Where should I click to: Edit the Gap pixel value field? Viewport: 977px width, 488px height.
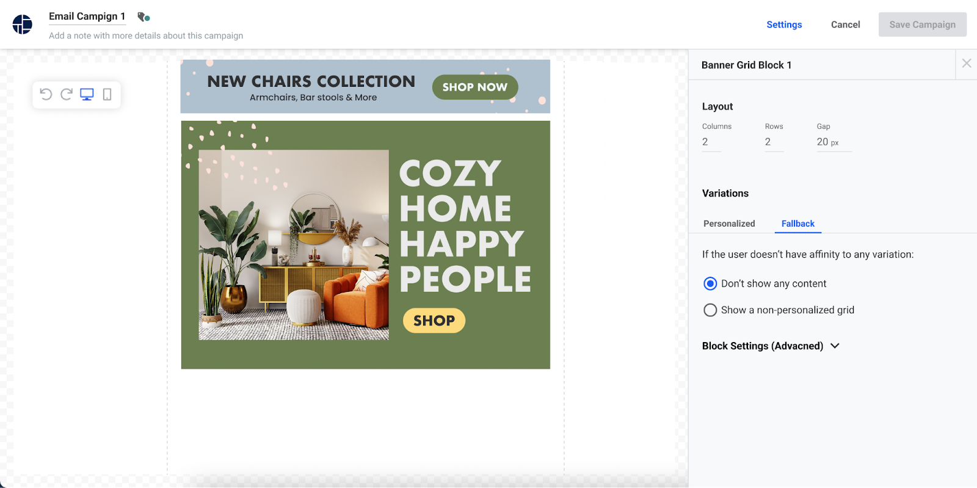[x=834, y=142]
